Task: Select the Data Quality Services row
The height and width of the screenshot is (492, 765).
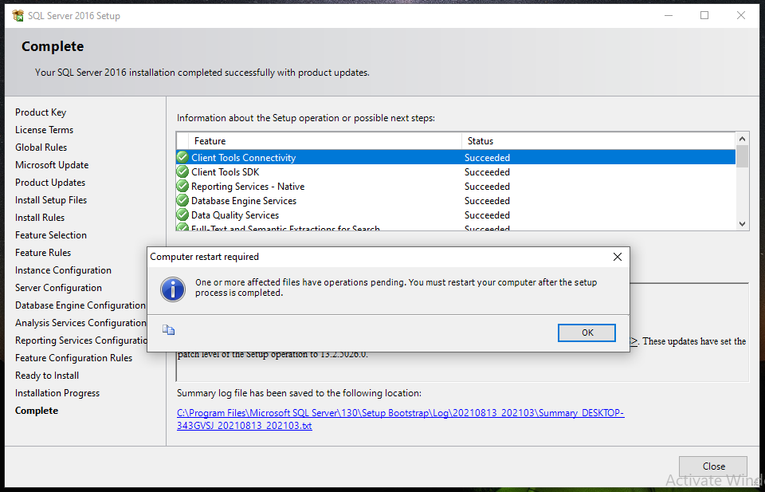Action: click(456, 215)
